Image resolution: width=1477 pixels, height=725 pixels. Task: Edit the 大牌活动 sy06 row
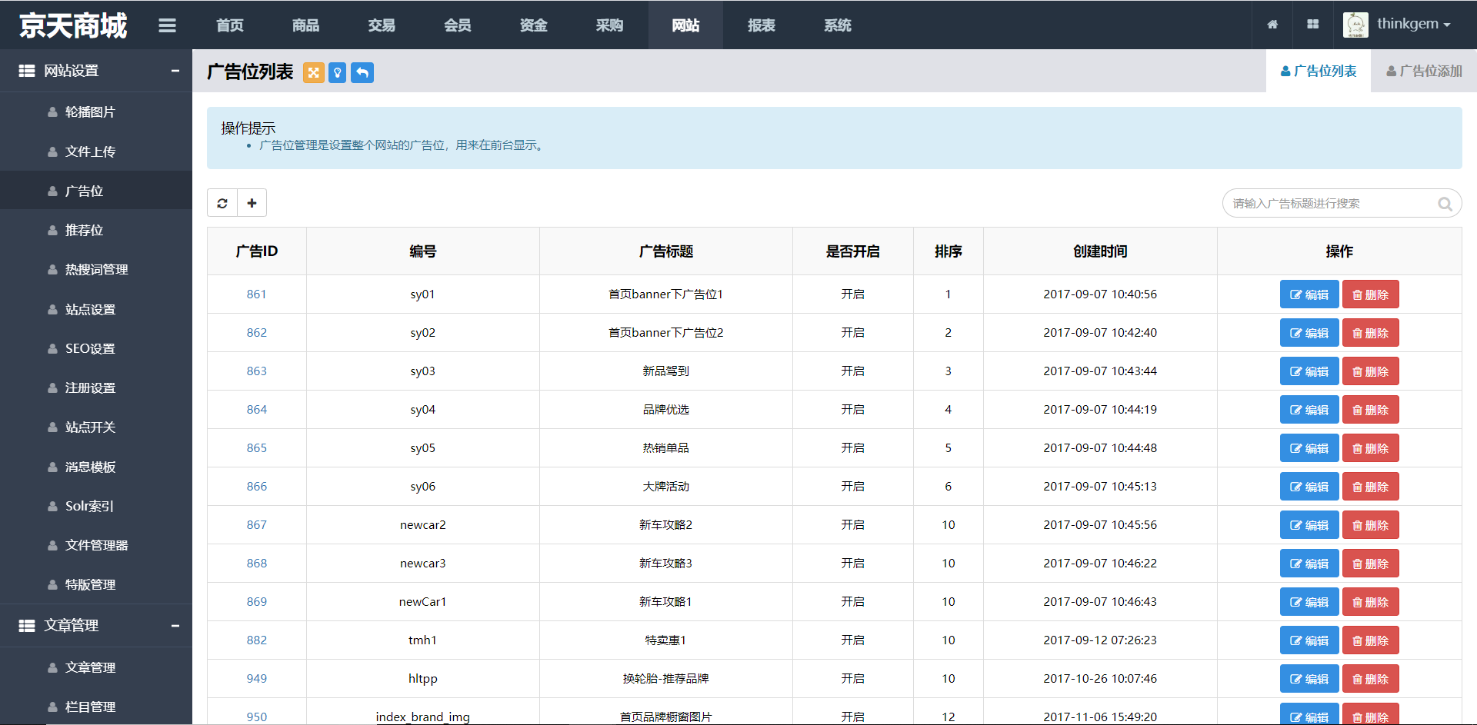[x=1309, y=487]
